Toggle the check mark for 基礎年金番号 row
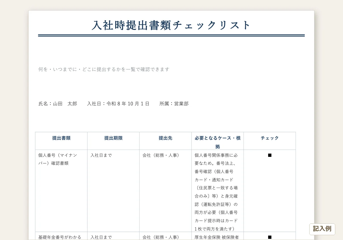 270,237
